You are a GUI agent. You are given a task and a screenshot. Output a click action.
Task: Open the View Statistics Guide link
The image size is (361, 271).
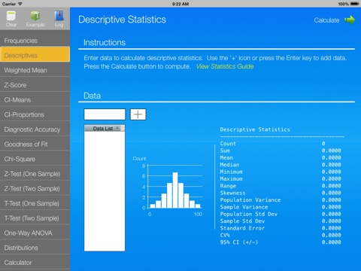pos(225,66)
